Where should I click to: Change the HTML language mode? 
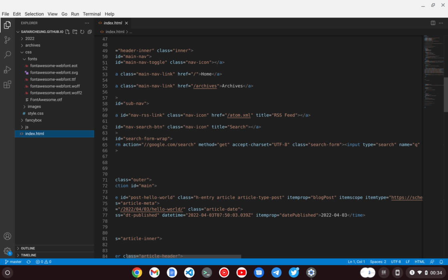(x=420, y=262)
